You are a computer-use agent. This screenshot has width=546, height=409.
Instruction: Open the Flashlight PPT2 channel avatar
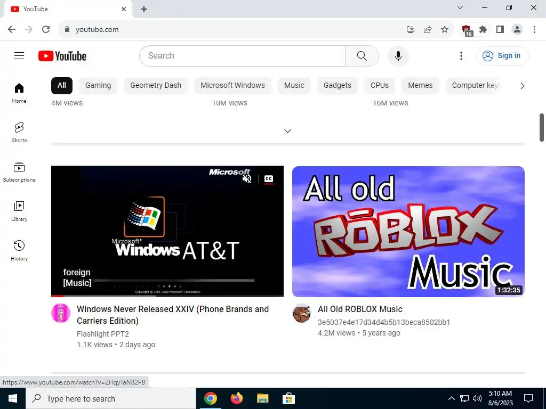click(x=61, y=313)
